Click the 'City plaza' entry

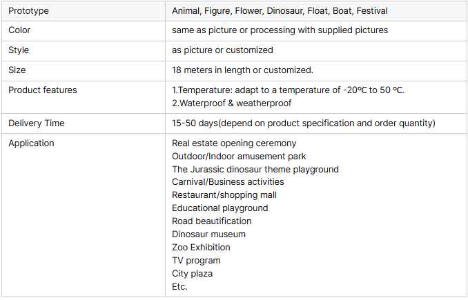[x=192, y=274]
